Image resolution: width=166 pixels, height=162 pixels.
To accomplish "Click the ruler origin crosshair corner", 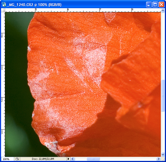I will point(3,10).
